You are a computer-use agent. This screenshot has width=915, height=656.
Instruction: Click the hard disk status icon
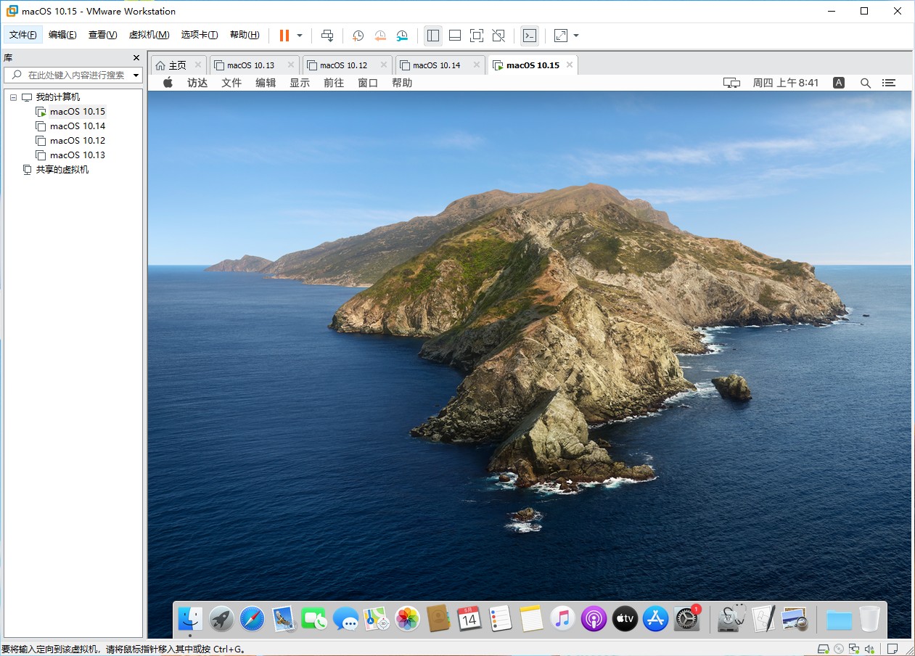pyautogui.click(x=824, y=648)
